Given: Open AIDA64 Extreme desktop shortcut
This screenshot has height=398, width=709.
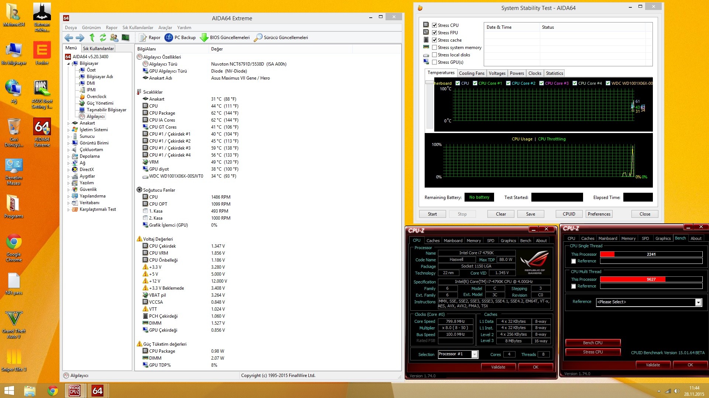Looking at the screenshot, I should click(42, 133).
